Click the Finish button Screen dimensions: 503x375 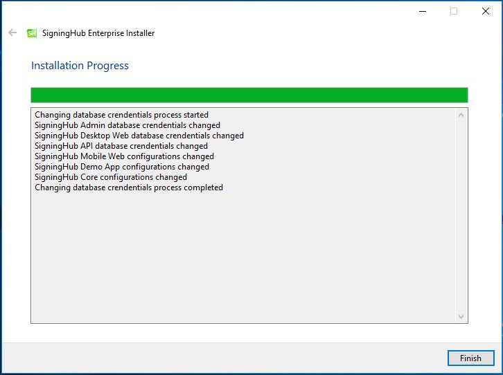click(470, 358)
